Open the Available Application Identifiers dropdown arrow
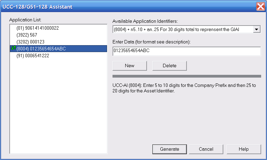The height and width of the screenshot is (160, 267). pos(256,30)
